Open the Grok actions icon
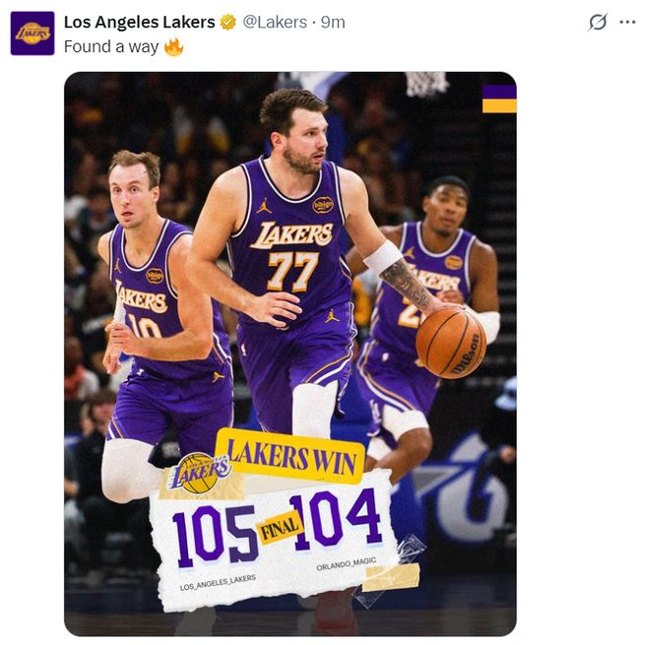650x645 pixels. [x=597, y=22]
